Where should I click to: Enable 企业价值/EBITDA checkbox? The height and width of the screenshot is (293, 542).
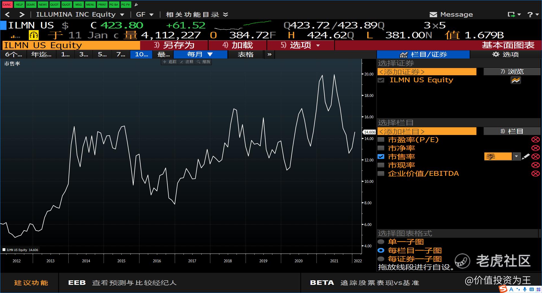tap(381, 174)
